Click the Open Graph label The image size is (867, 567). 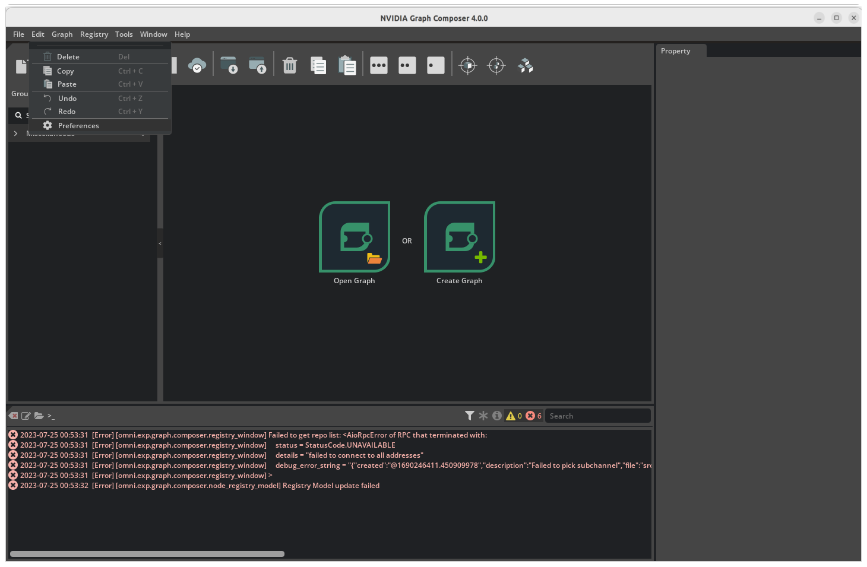click(x=355, y=281)
